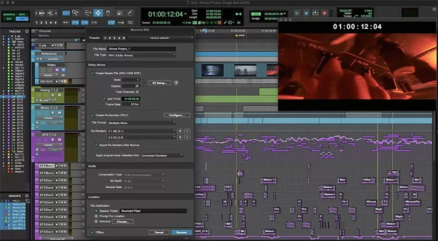Open Re-Renders 2.0 DX dropdown
Viewport: 438px width, 241px height.
142,137
